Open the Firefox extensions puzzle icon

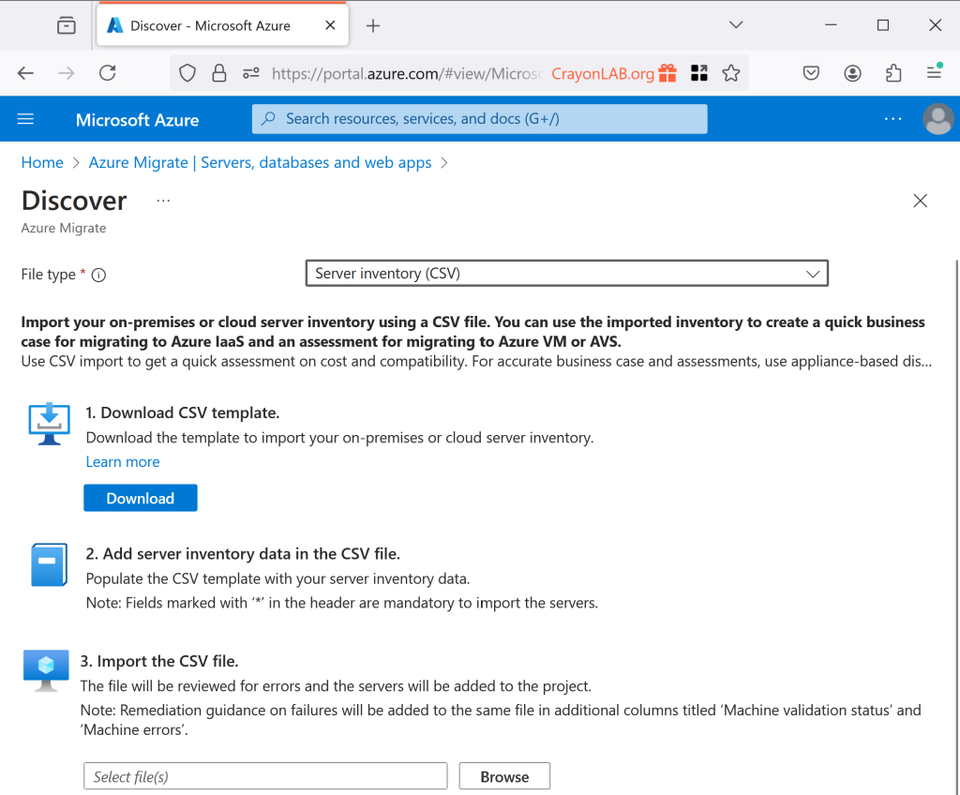point(893,73)
